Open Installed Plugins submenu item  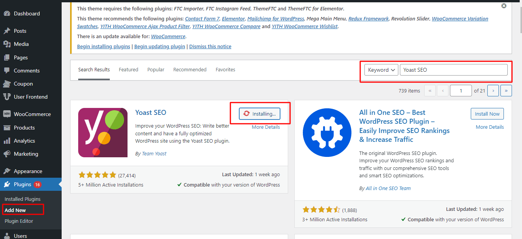[22, 199]
